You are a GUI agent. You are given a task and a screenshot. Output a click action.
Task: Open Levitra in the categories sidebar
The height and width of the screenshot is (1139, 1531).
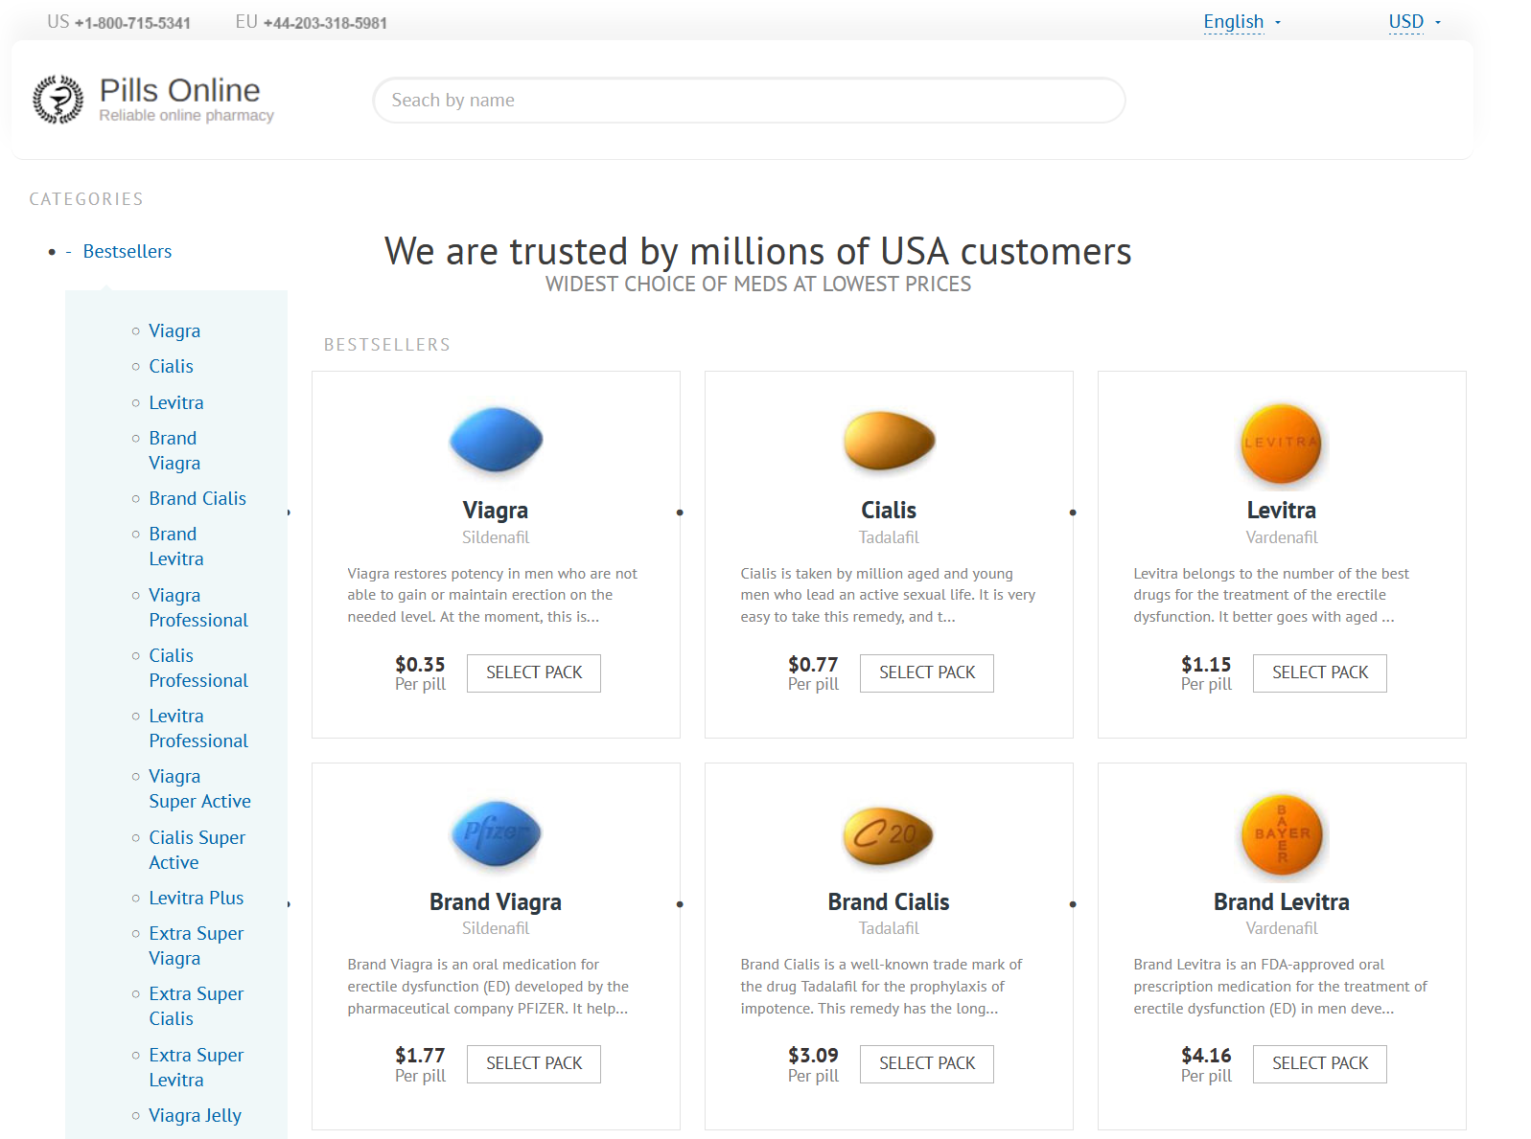pyautogui.click(x=176, y=402)
